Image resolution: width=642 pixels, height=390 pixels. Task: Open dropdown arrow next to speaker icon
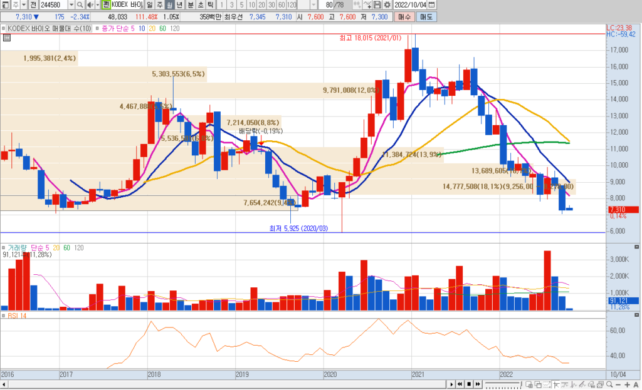(x=98, y=5)
